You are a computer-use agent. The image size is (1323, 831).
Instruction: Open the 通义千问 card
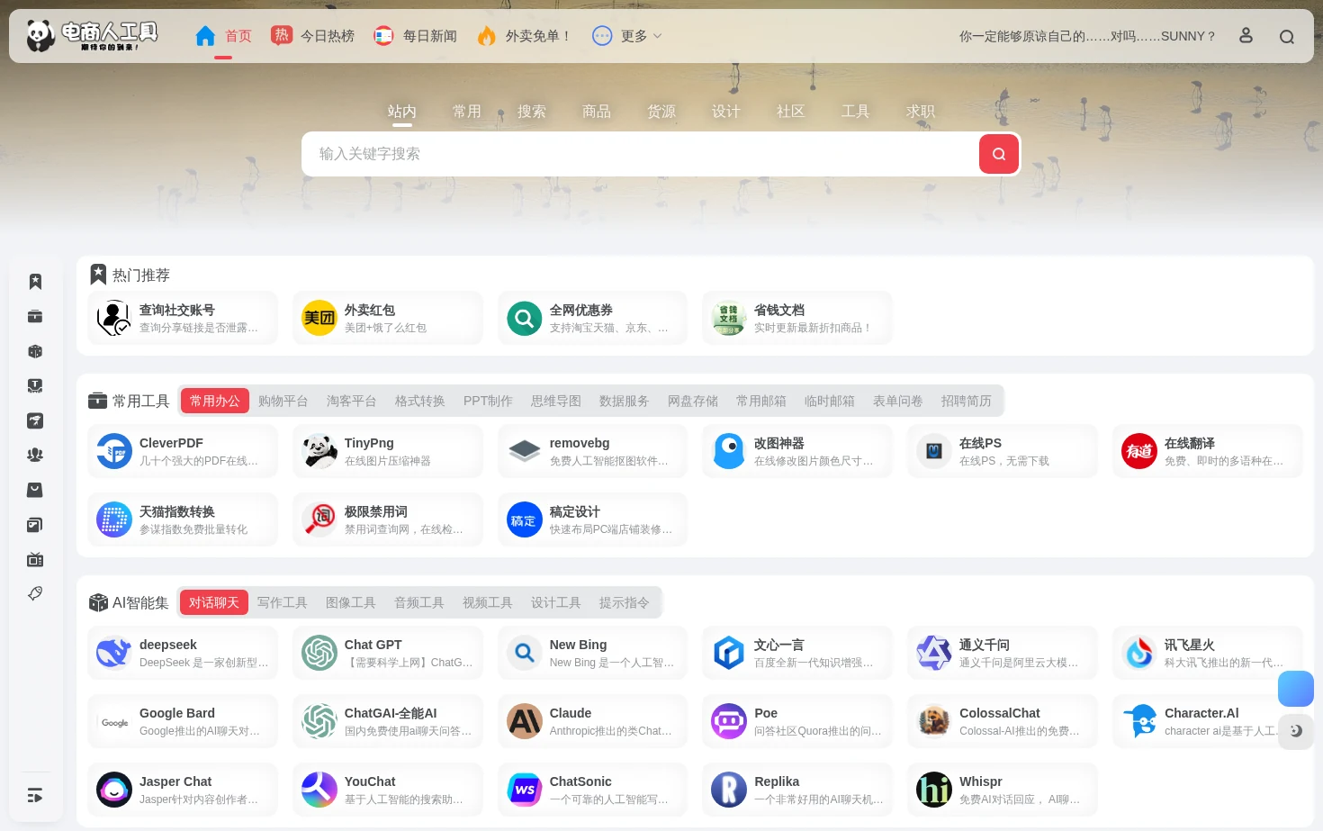click(1003, 653)
